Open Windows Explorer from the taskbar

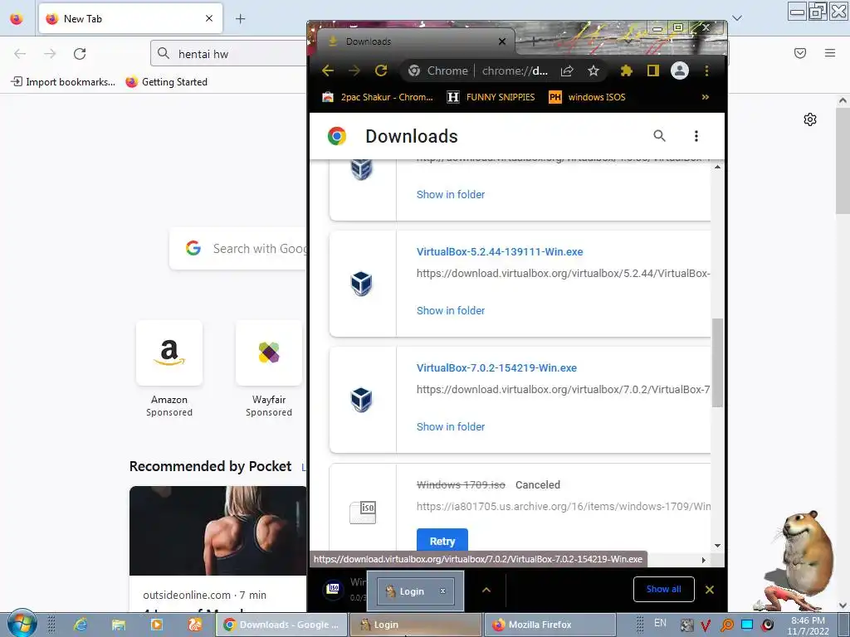click(x=118, y=625)
